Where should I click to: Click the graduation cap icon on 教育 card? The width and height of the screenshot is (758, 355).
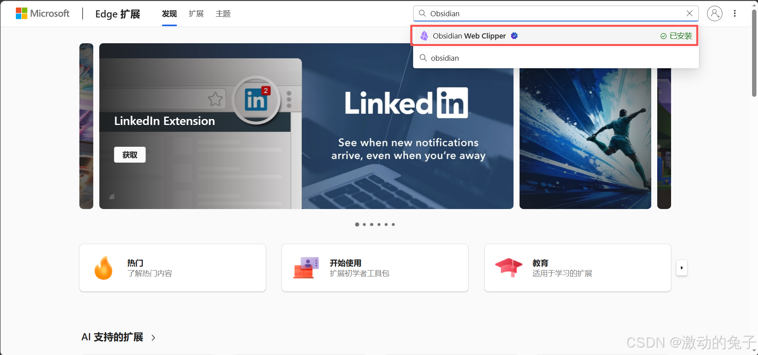tap(509, 267)
